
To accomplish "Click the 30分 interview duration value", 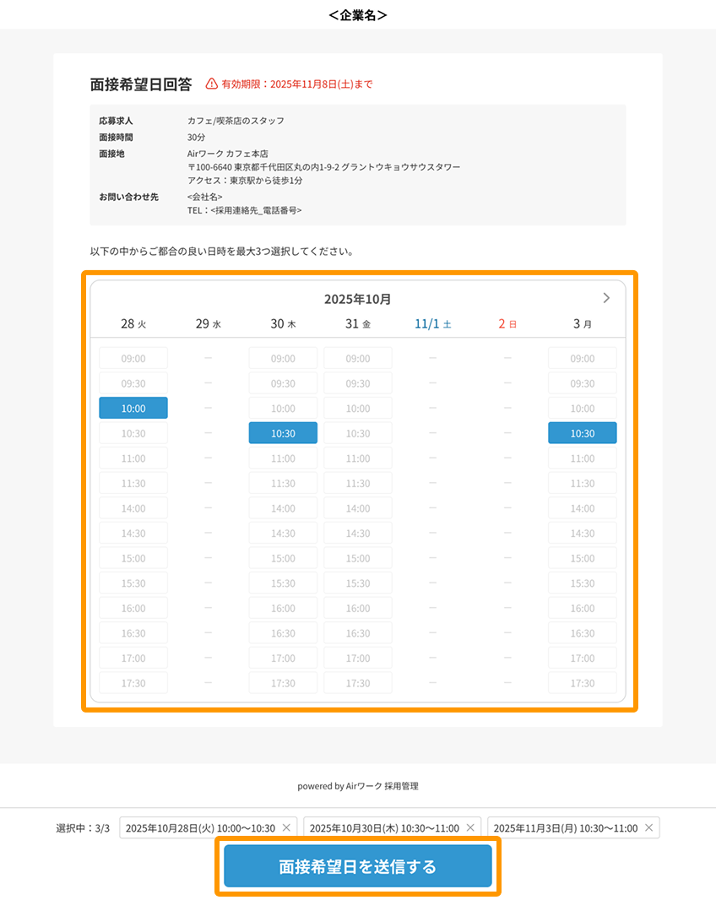I will [x=196, y=137].
